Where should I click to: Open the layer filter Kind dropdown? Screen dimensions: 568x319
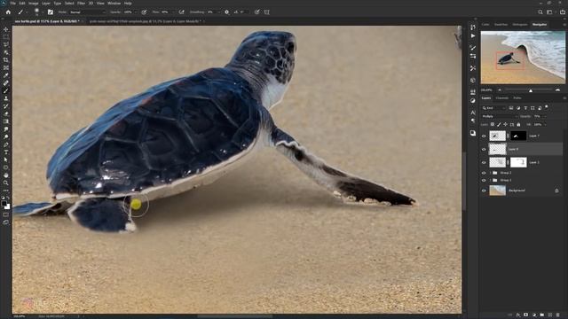pos(493,108)
